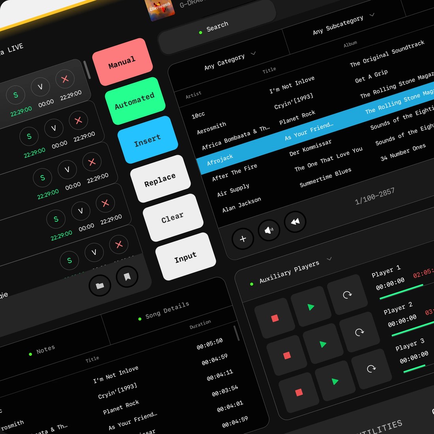
Task: Stop Player 2 with its red square
Action: tap(287, 355)
